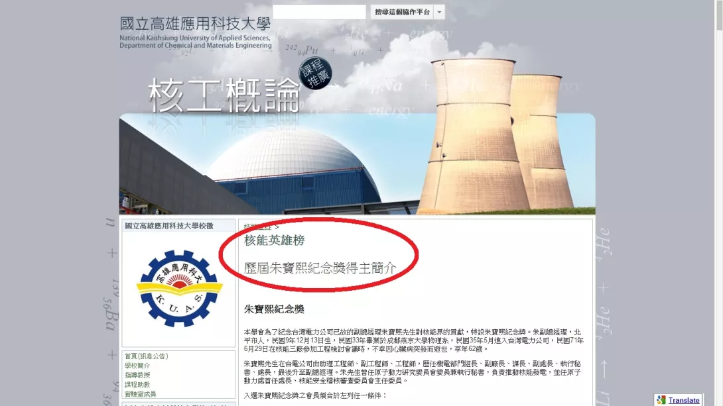Screen dimensions: 723x406
Task: Click the 核工概論 banner title
Action: pos(225,95)
